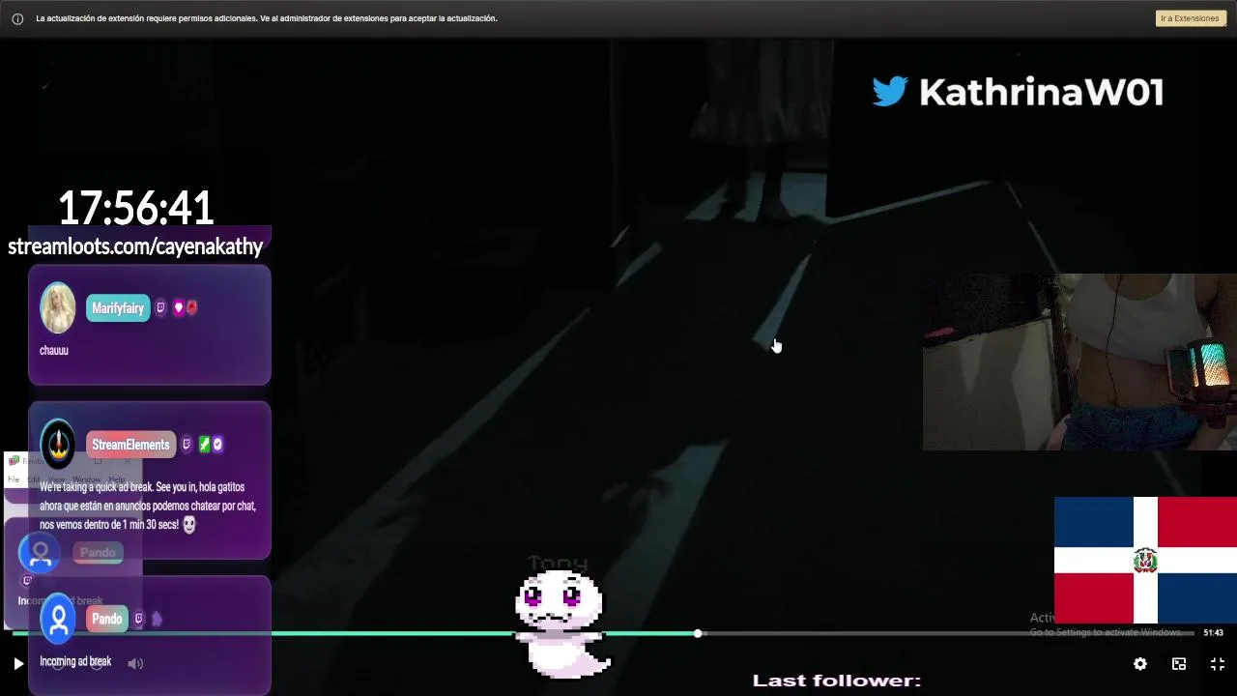Viewport: 1237px width, 696px height.
Task: Toggle picture-in-picture mode icon
Action: coord(1179,663)
